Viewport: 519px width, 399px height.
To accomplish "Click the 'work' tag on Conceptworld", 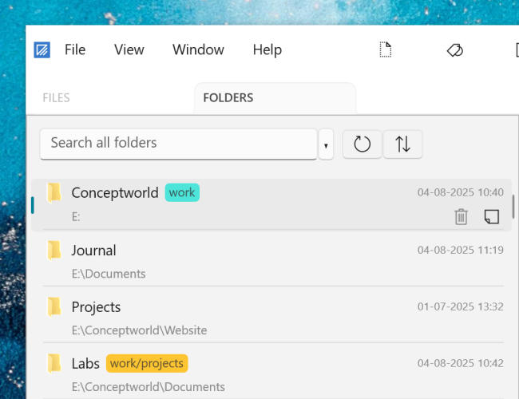I will [x=182, y=192].
